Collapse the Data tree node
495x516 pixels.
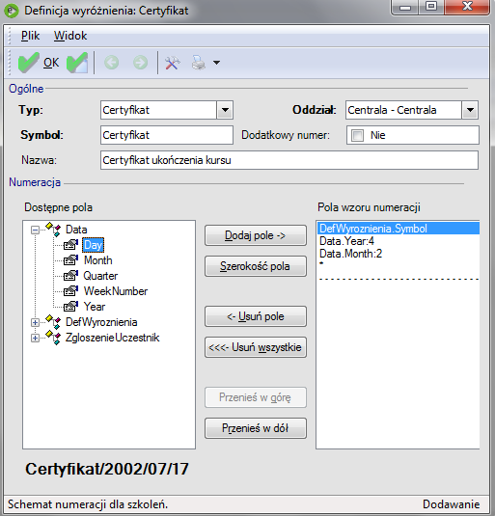tap(35, 230)
